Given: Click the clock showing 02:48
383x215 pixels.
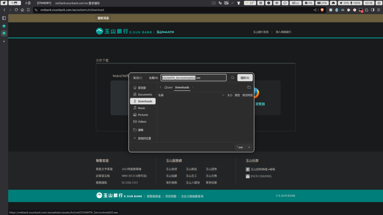Looking at the screenshot, I should [369, 3].
